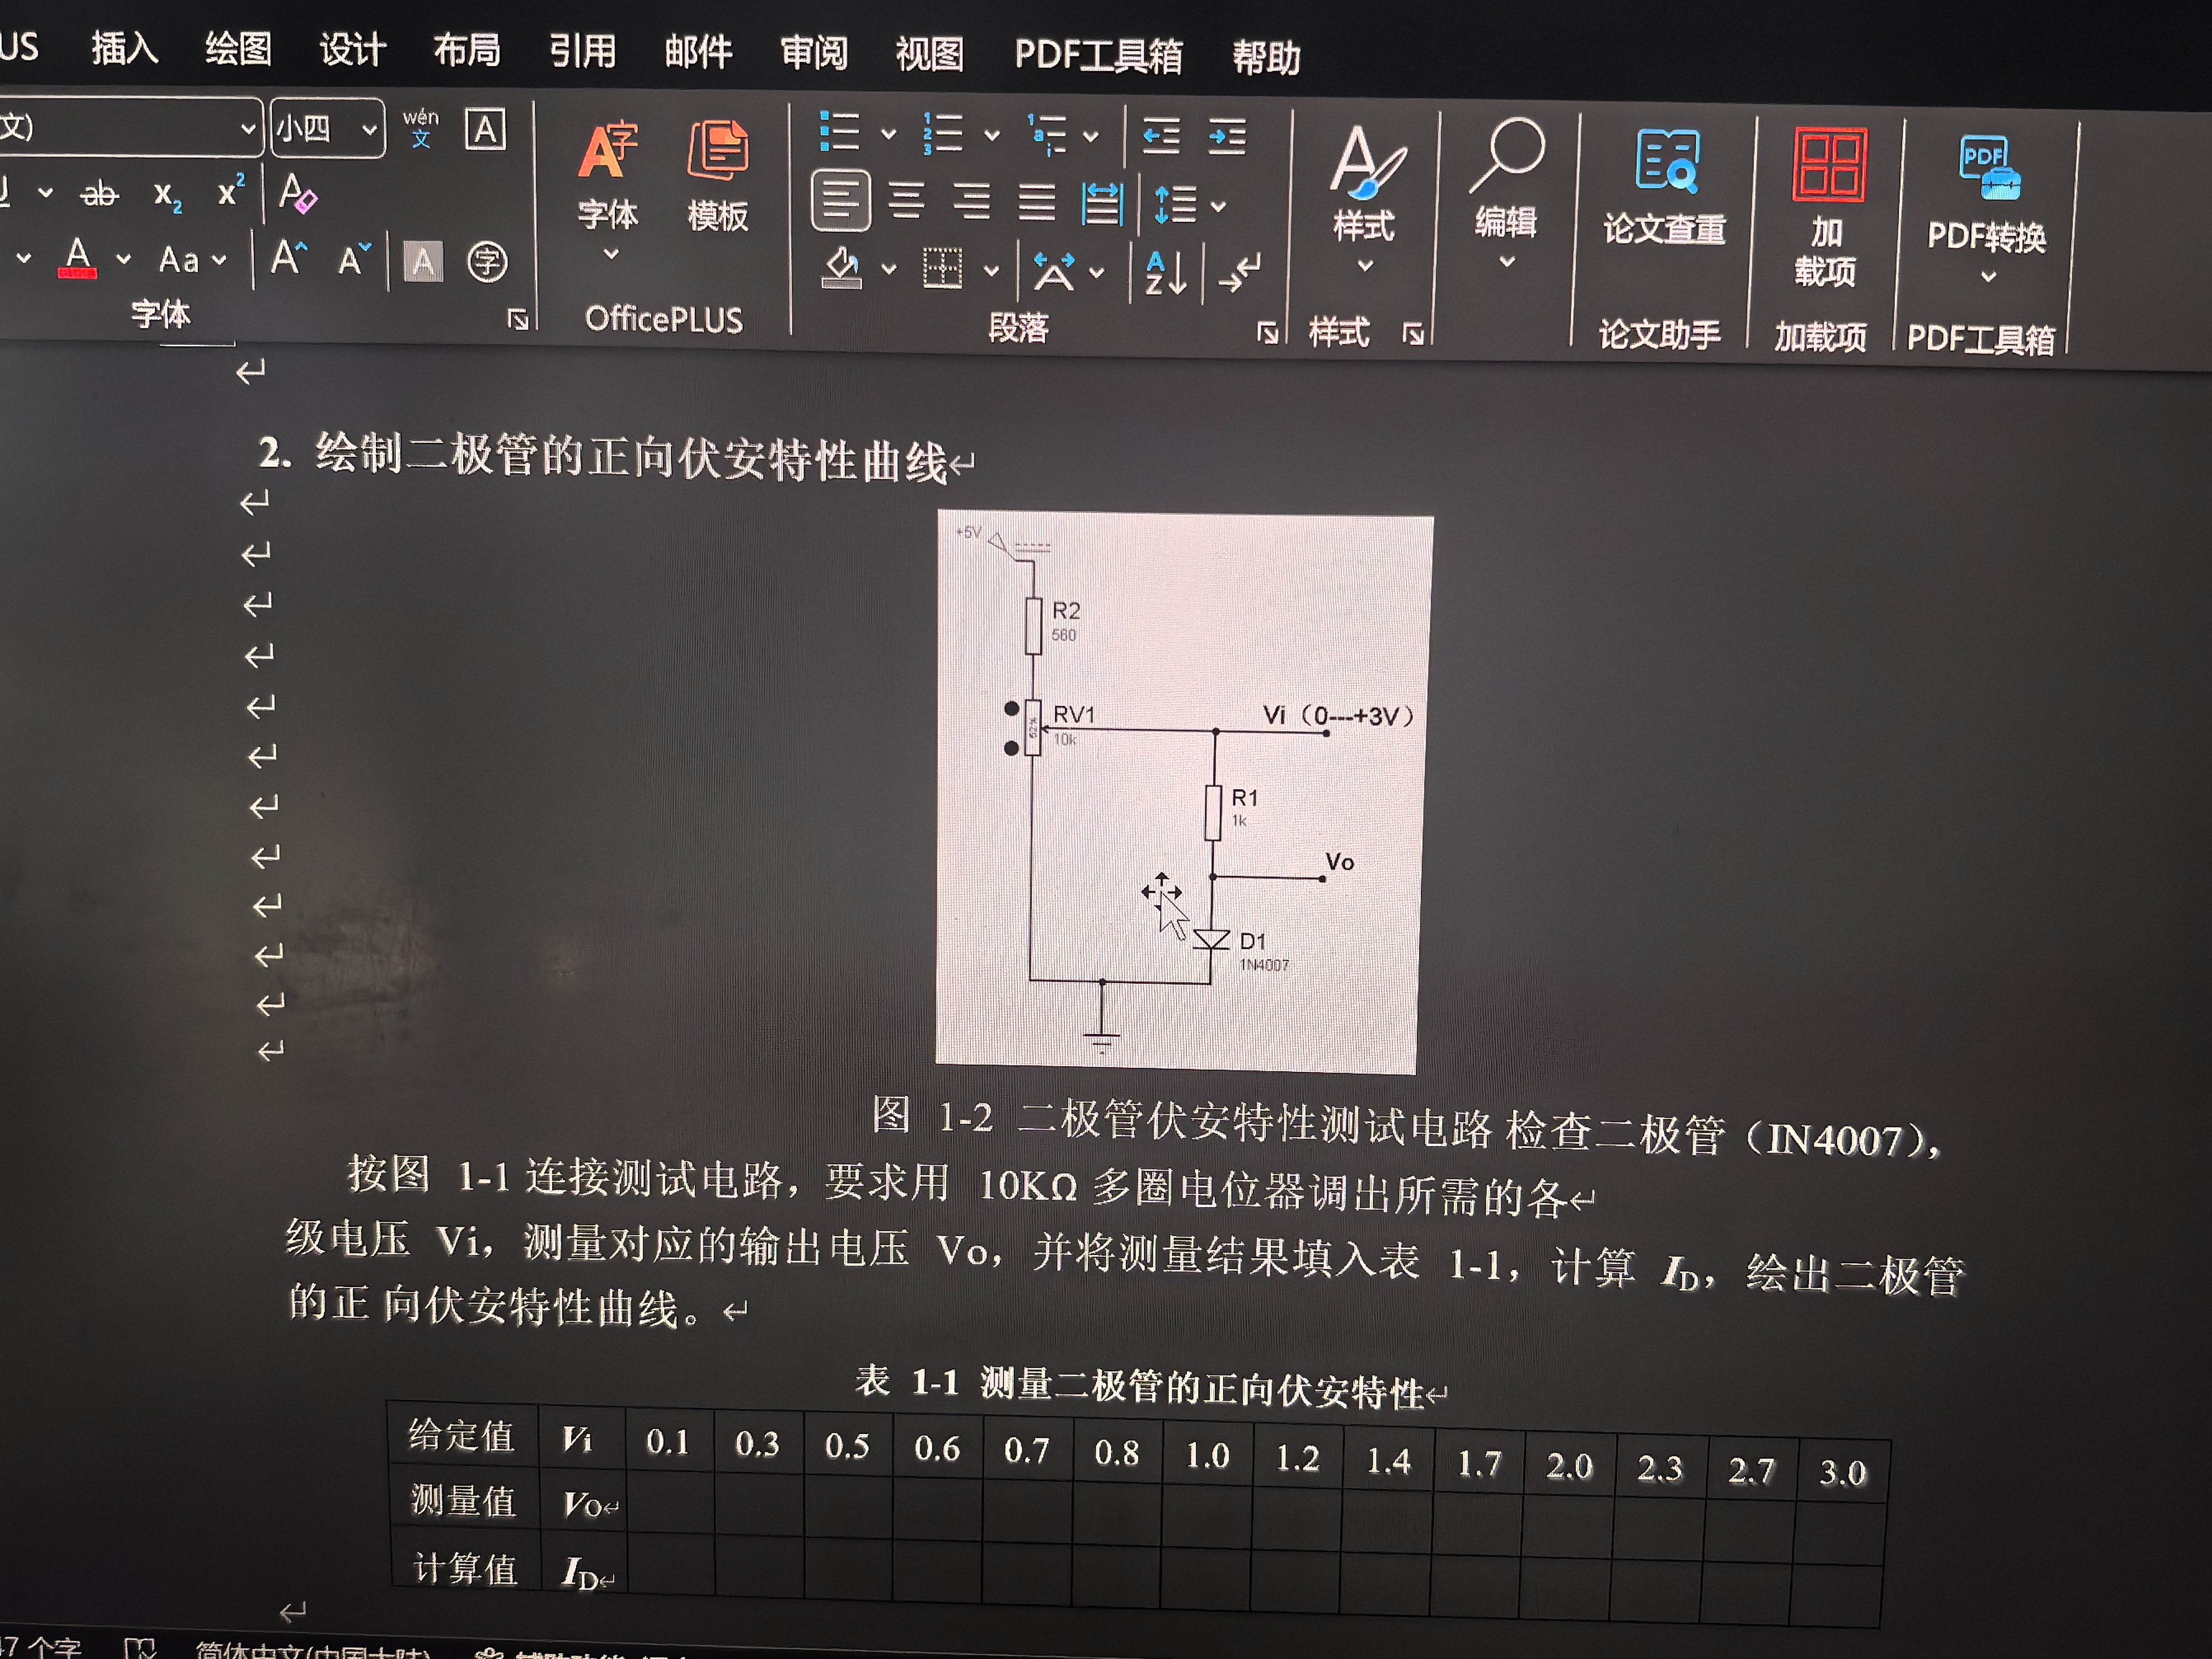Open the 小四 font size dropdown
2212x1659 pixels.
click(368, 128)
